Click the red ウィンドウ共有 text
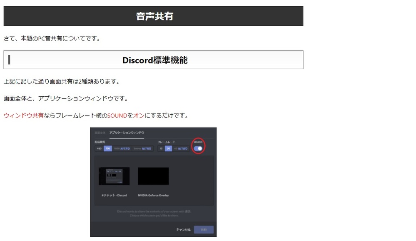Screen dimensions: 416x241 tap(23, 115)
